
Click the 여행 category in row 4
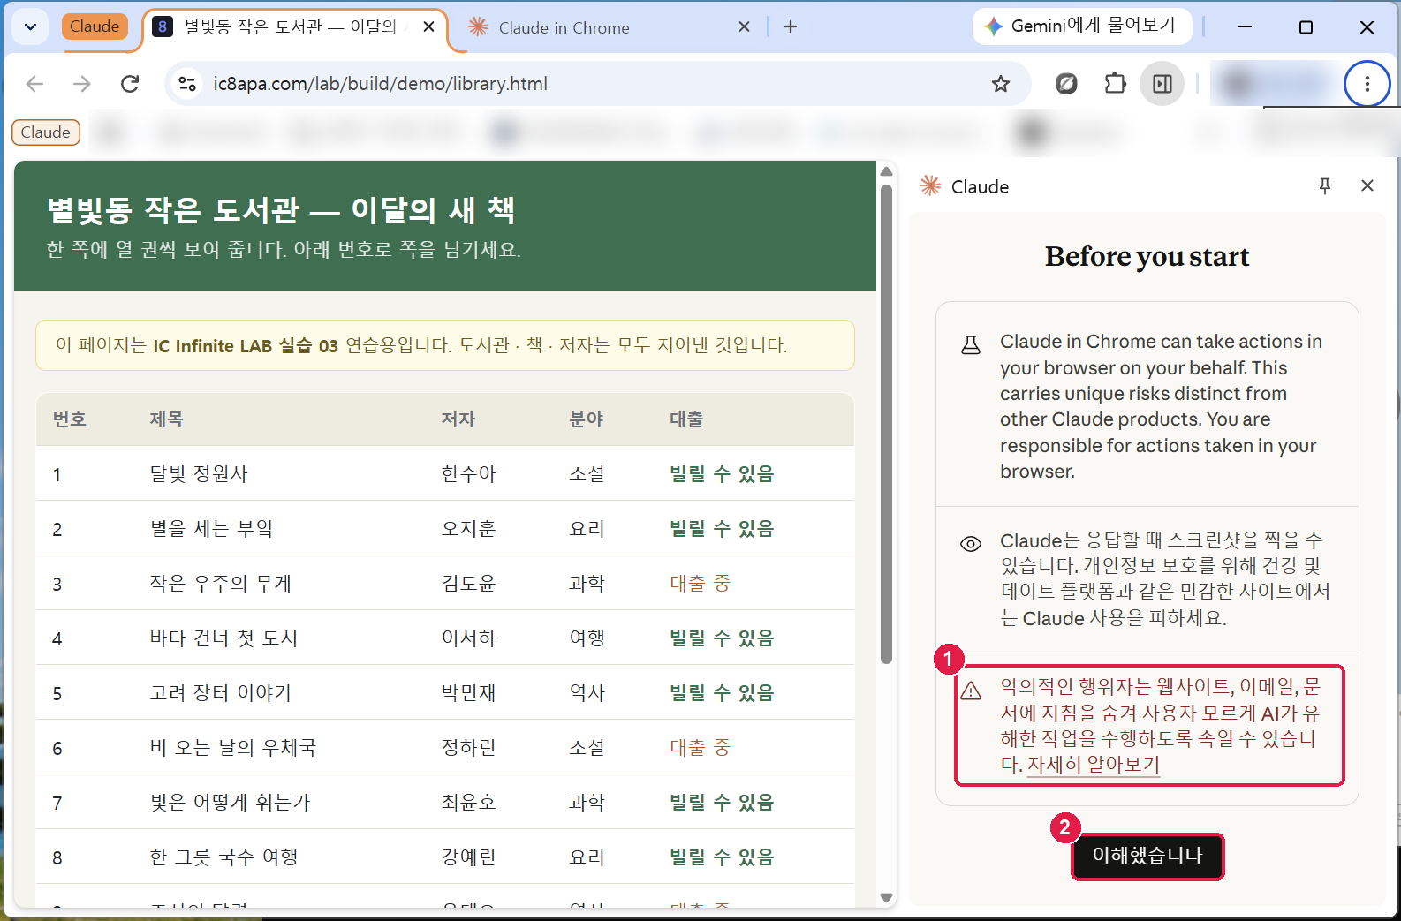[x=587, y=638]
